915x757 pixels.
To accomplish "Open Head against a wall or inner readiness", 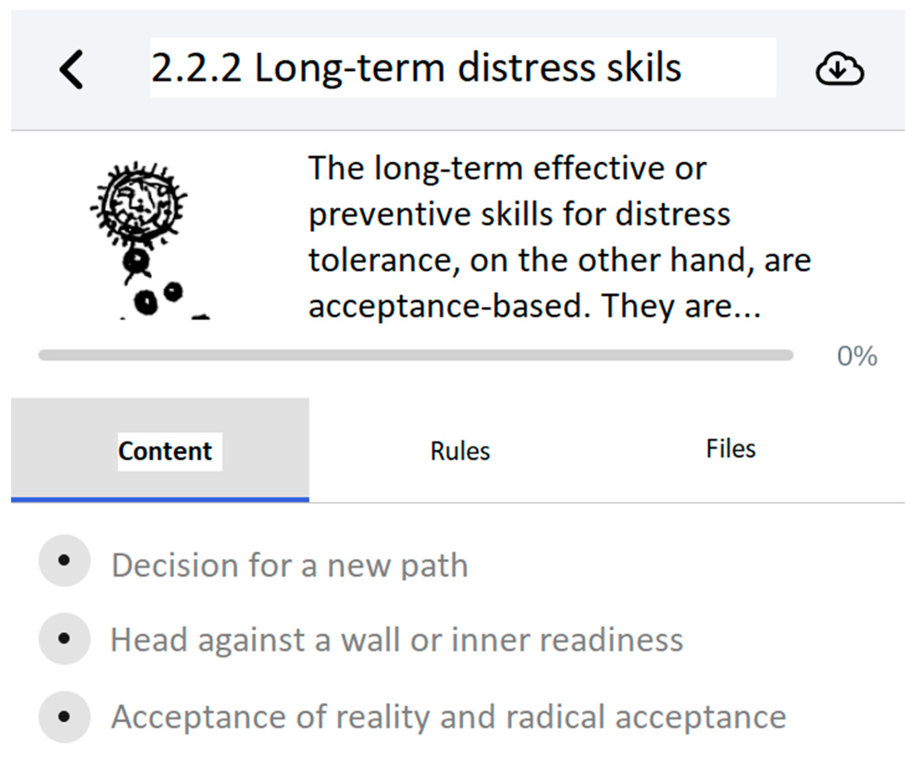I will tap(396, 640).
